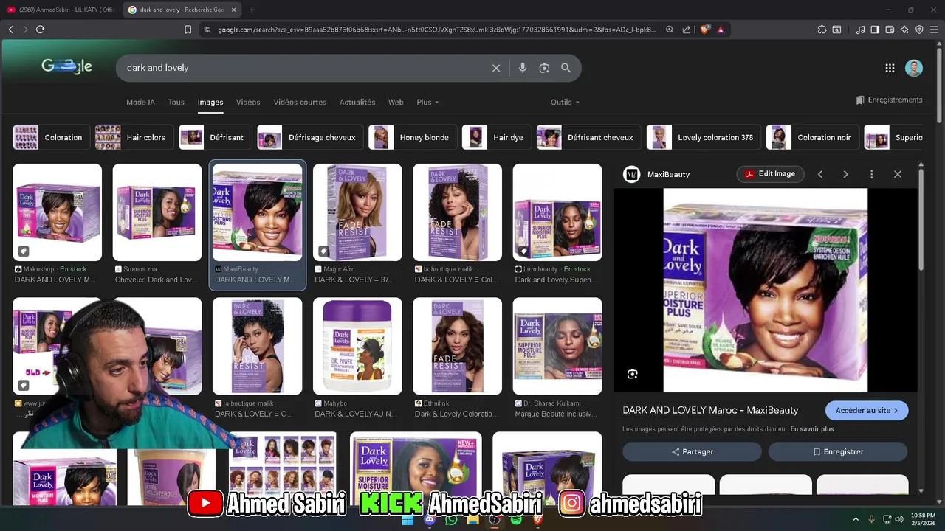Open the Mahybo curl power jar thumbnail
Viewport: 945px width, 531px height.
click(357, 346)
